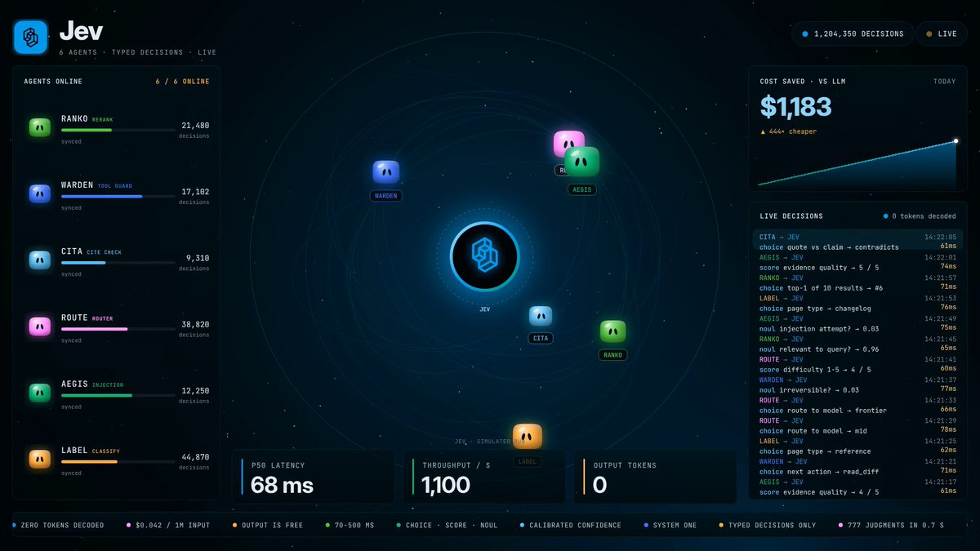
Task: Click the "$1,183" cost saved value
Action: coord(795,107)
